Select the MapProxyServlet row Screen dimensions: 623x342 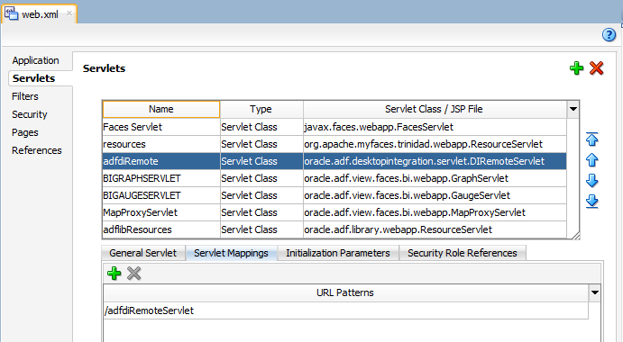tap(334, 212)
